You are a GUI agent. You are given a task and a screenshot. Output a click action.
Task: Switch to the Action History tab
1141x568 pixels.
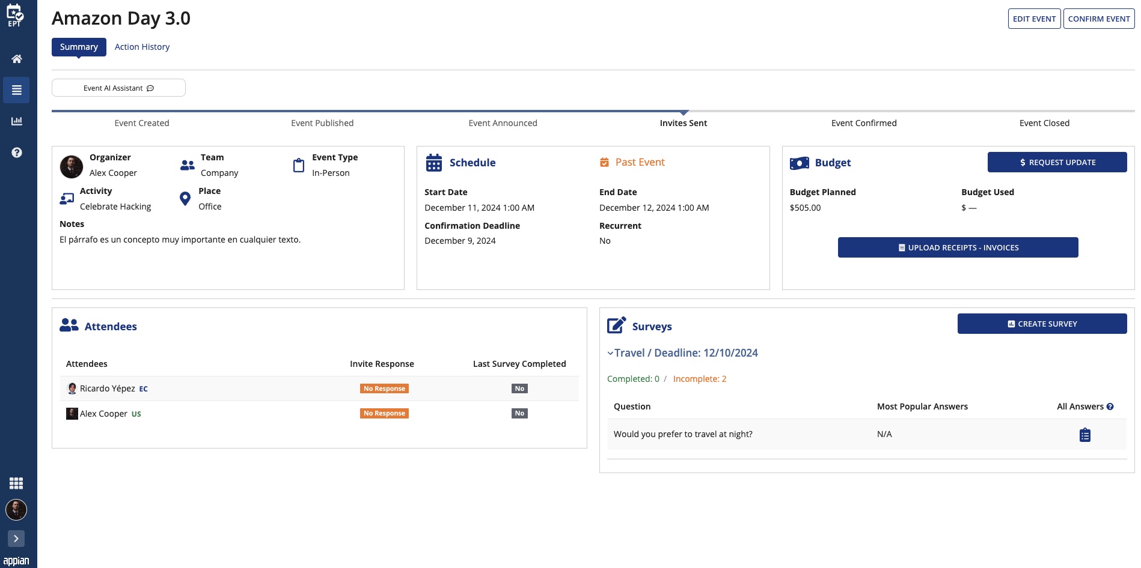(x=142, y=47)
